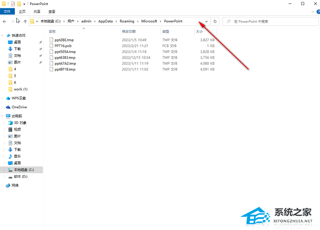The width and height of the screenshot is (320, 230).
Task: Click the file icon of pptBF18.tmp
Action: [51, 69]
